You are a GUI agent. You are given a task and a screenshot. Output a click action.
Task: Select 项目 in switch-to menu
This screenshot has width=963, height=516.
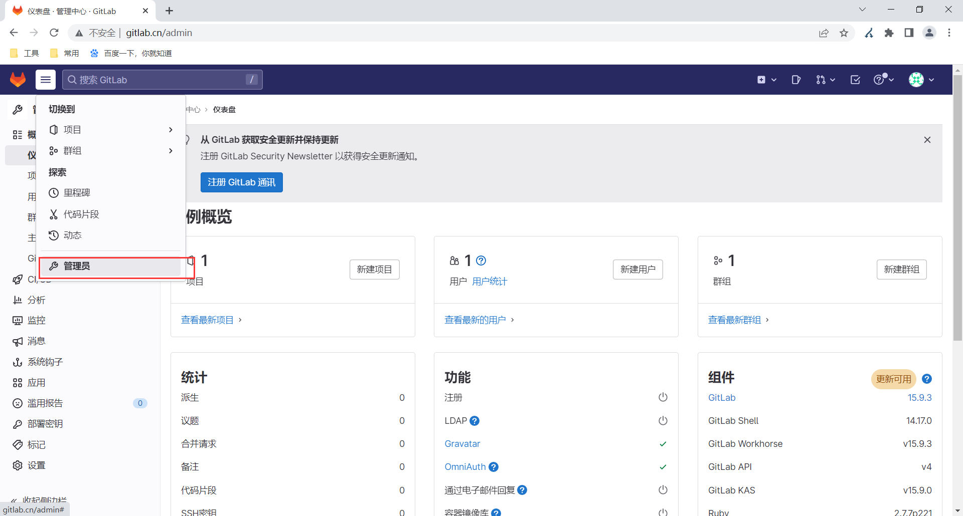[111, 130]
